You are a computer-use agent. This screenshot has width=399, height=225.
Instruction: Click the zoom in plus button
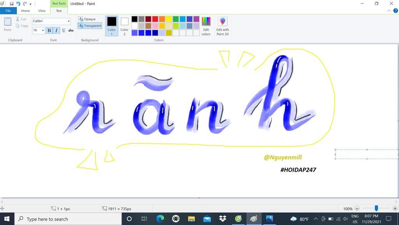(395, 209)
